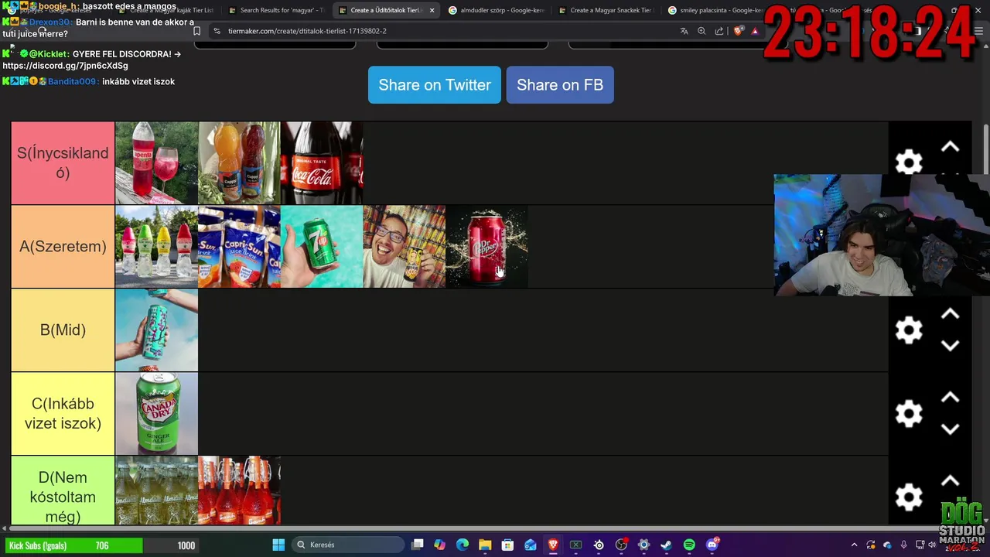Open Discord from taskbar
This screenshot has height=557, width=990.
click(712, 545)
